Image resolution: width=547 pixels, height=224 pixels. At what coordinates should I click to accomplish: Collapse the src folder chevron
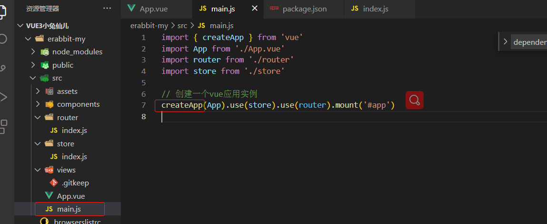[x=33, y=78]
